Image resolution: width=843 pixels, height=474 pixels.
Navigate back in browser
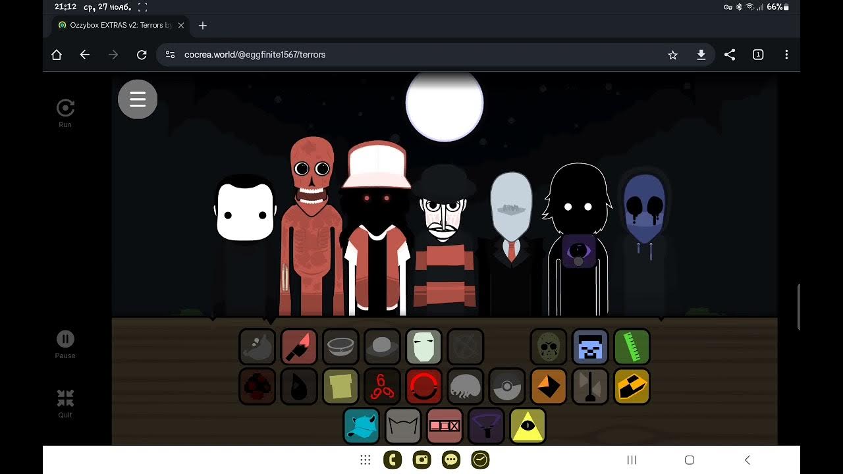(x=85, y=55)
